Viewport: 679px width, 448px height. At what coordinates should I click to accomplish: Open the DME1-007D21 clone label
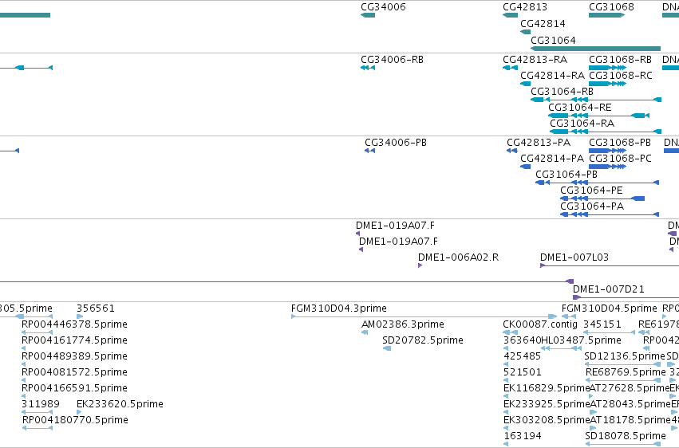pos(609,289)
